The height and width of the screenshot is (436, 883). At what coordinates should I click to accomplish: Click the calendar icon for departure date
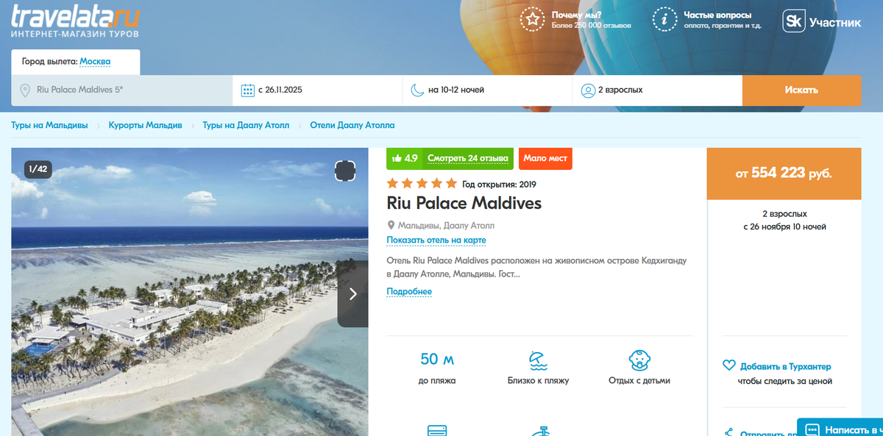coord(248,90)
